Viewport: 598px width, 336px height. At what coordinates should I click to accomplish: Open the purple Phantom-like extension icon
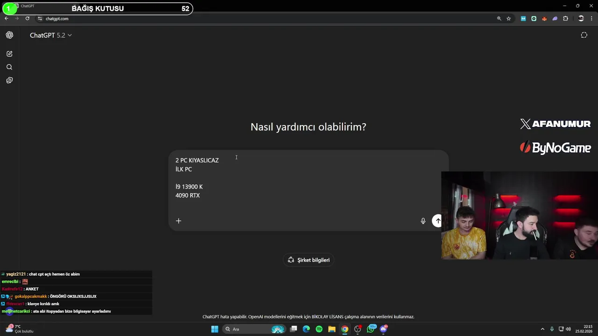pos(555,19)
